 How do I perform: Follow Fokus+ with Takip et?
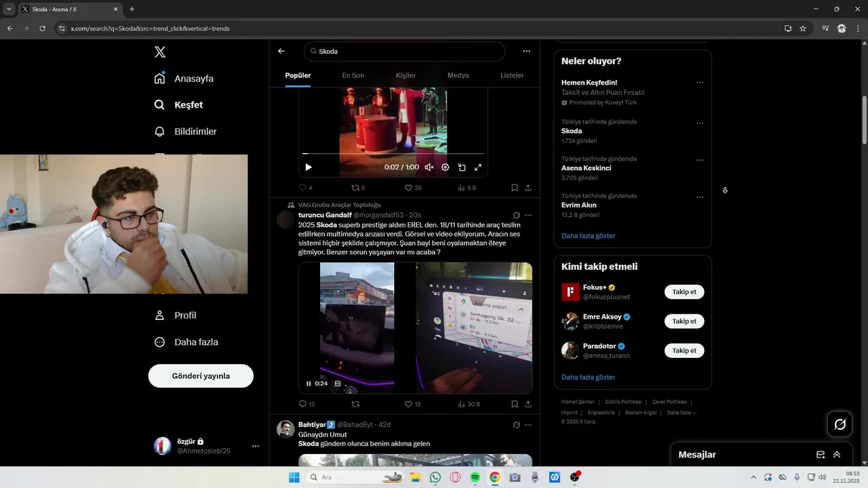tap(684, 292)
